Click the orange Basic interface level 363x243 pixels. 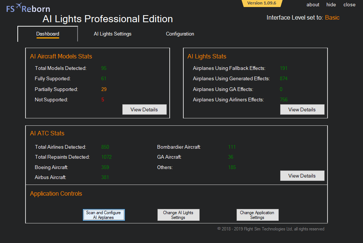[332, 18]
